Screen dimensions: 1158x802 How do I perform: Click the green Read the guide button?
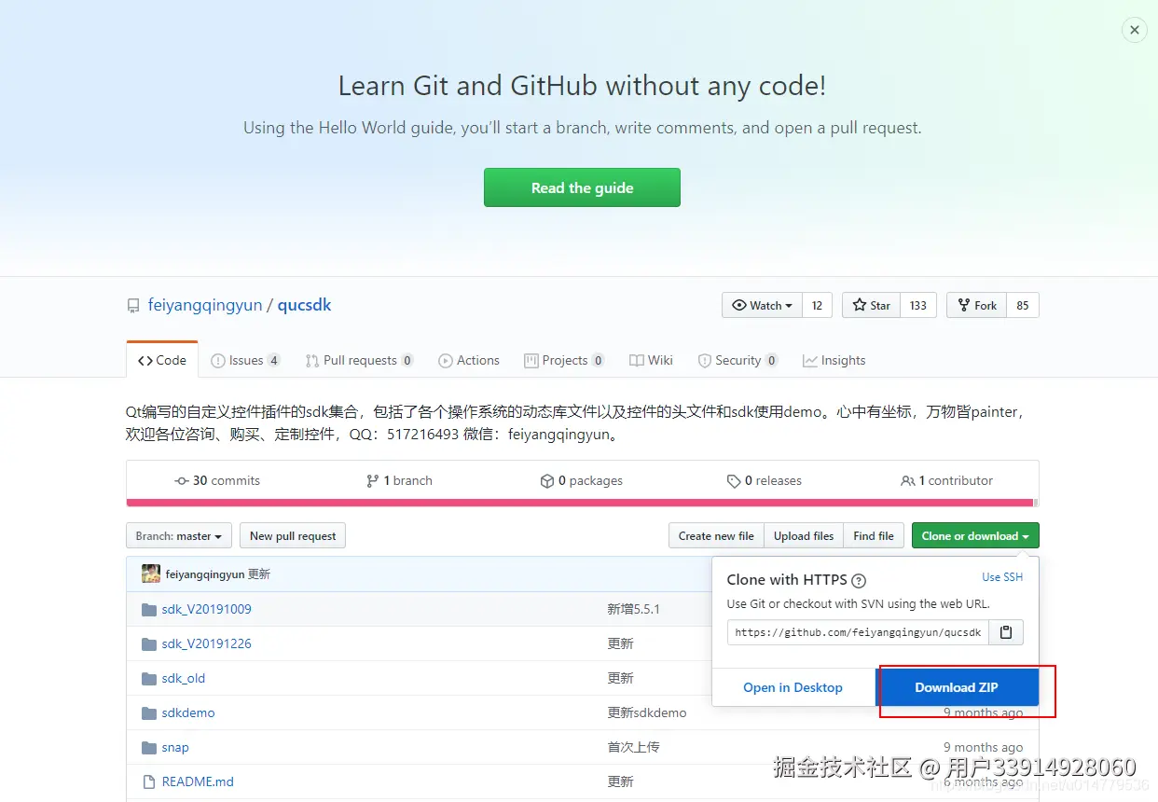coord(582,187)
